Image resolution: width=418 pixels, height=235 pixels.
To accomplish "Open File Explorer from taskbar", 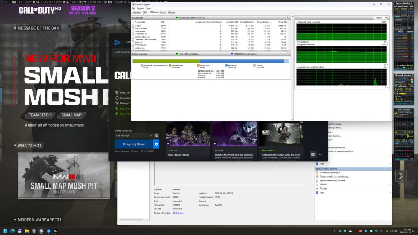I will pos(27,231).
